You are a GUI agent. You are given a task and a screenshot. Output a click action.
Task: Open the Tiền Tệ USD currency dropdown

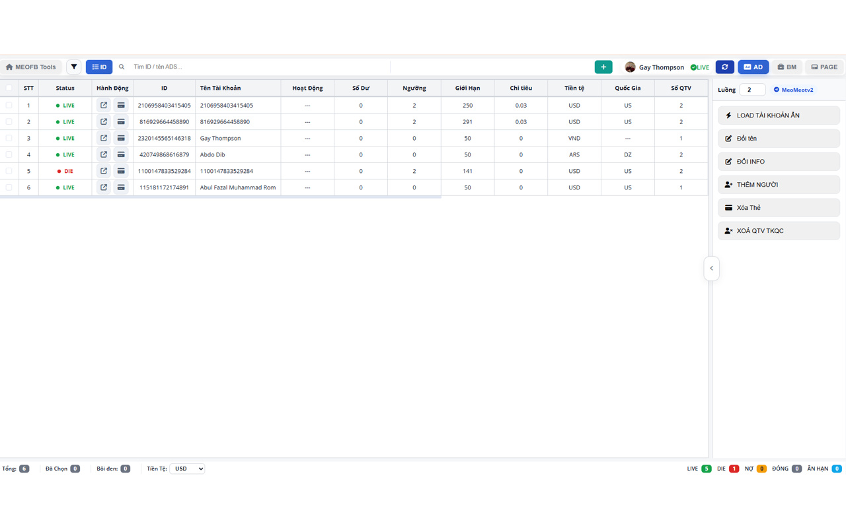click(x=186, y=468)
